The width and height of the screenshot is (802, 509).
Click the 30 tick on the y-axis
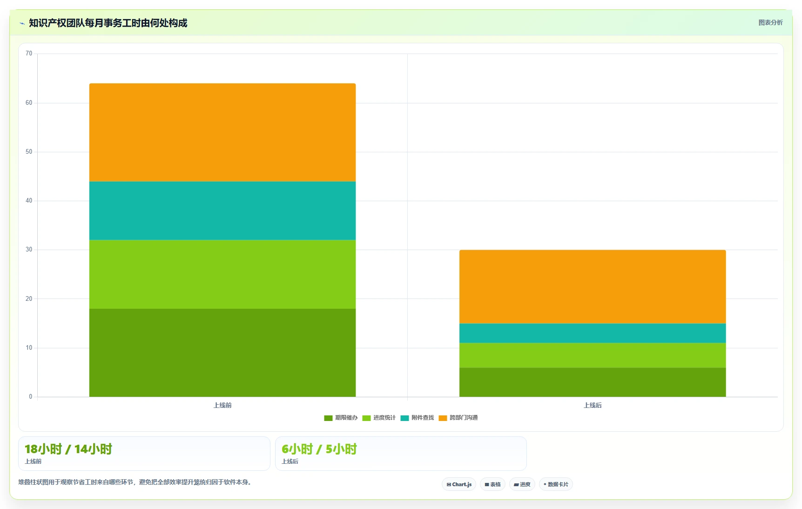click(29, 250)
